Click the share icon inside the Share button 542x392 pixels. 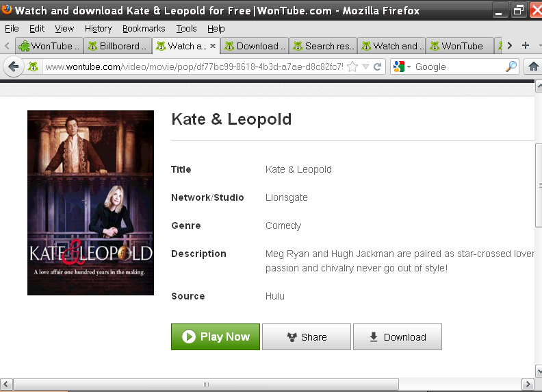292,337
